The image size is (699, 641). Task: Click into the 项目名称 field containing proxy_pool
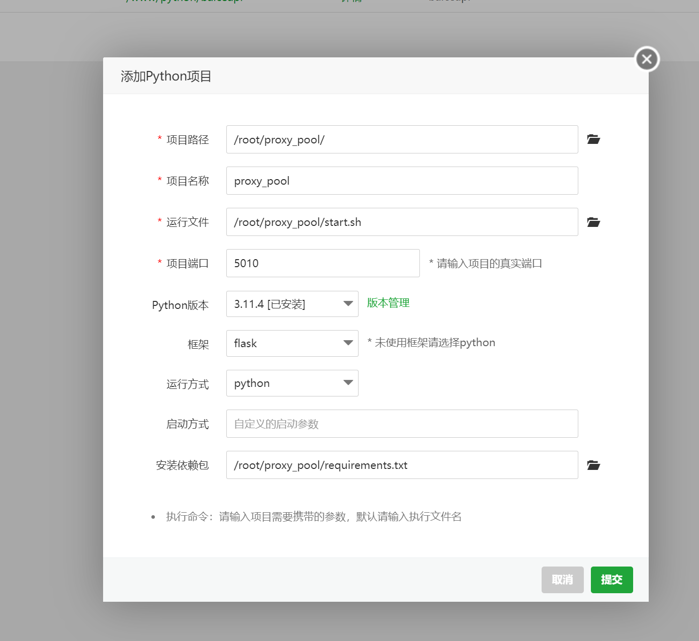[402, 181]
